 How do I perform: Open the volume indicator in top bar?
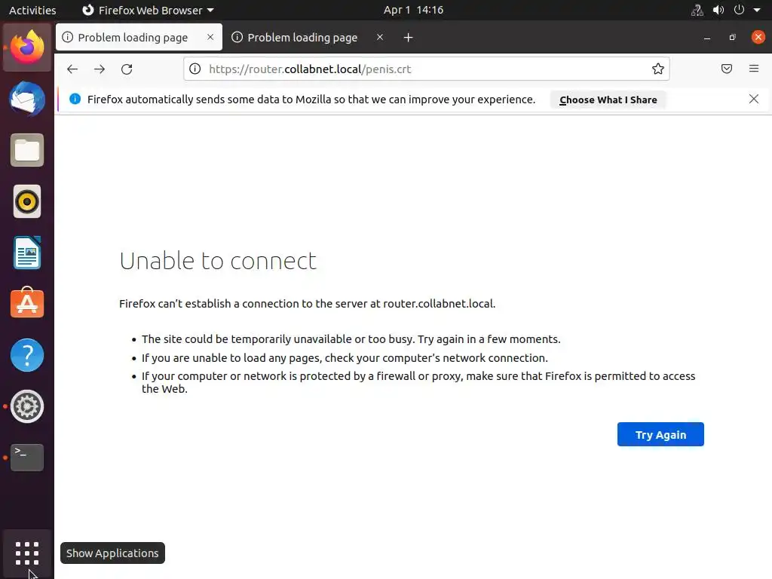[x=718, y=10]
